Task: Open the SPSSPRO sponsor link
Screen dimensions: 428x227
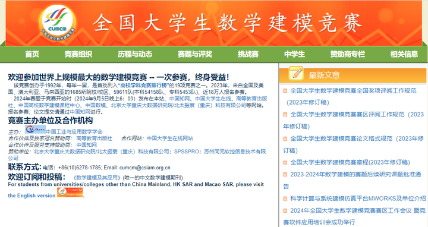Action: tap(187, 152)
